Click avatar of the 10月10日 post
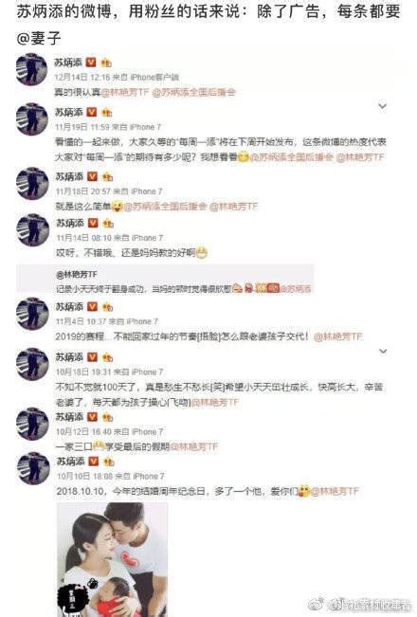The height and width of the screenshot is (617, 417). click(x=33, y=468)
